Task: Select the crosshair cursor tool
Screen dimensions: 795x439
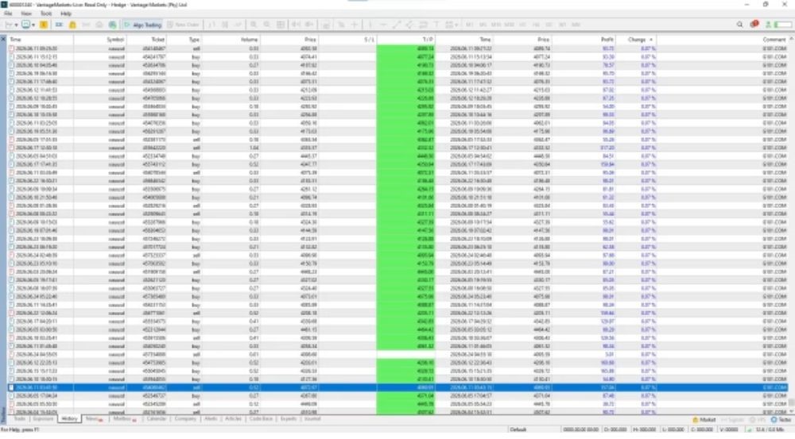Action: 355,25
